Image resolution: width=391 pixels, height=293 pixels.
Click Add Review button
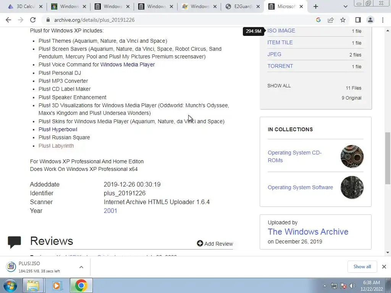(x=215, y=244)
